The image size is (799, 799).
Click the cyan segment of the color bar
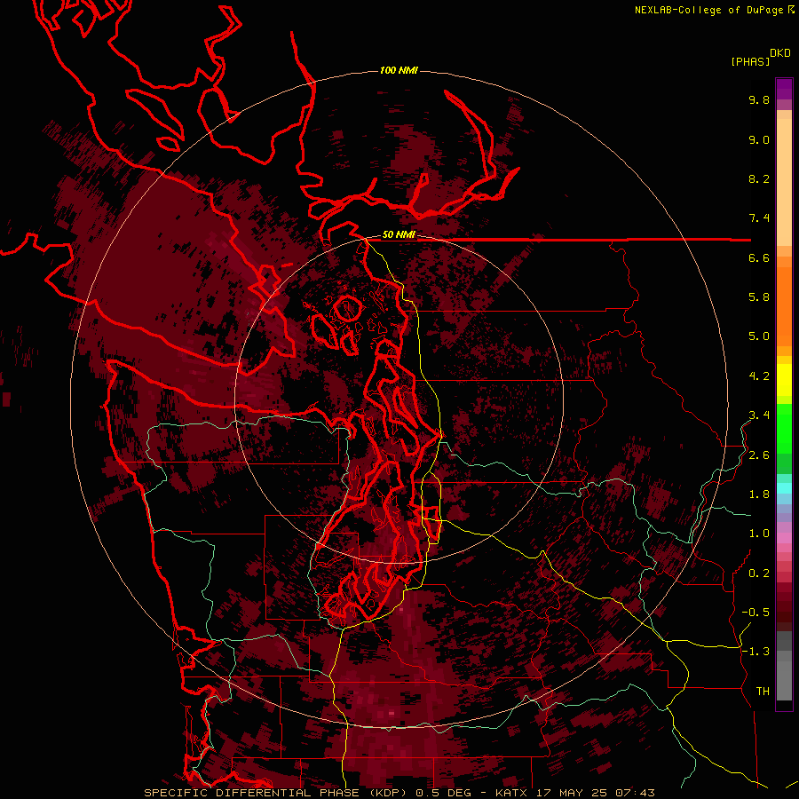click(x=784, y=488)
